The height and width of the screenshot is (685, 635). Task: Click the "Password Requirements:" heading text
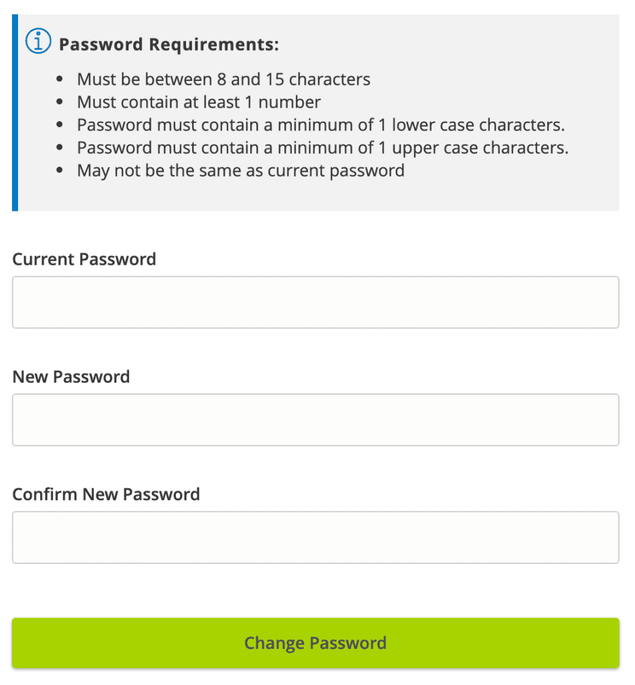pyautogui.click(x=169, y=45)
